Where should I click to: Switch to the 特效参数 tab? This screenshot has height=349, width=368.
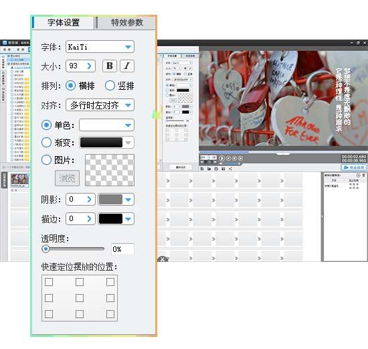pos(126,23)
